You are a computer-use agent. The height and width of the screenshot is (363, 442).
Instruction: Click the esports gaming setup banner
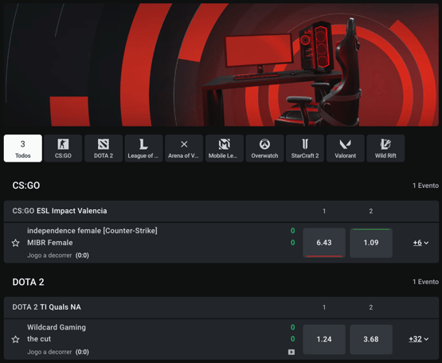point(221,64)
